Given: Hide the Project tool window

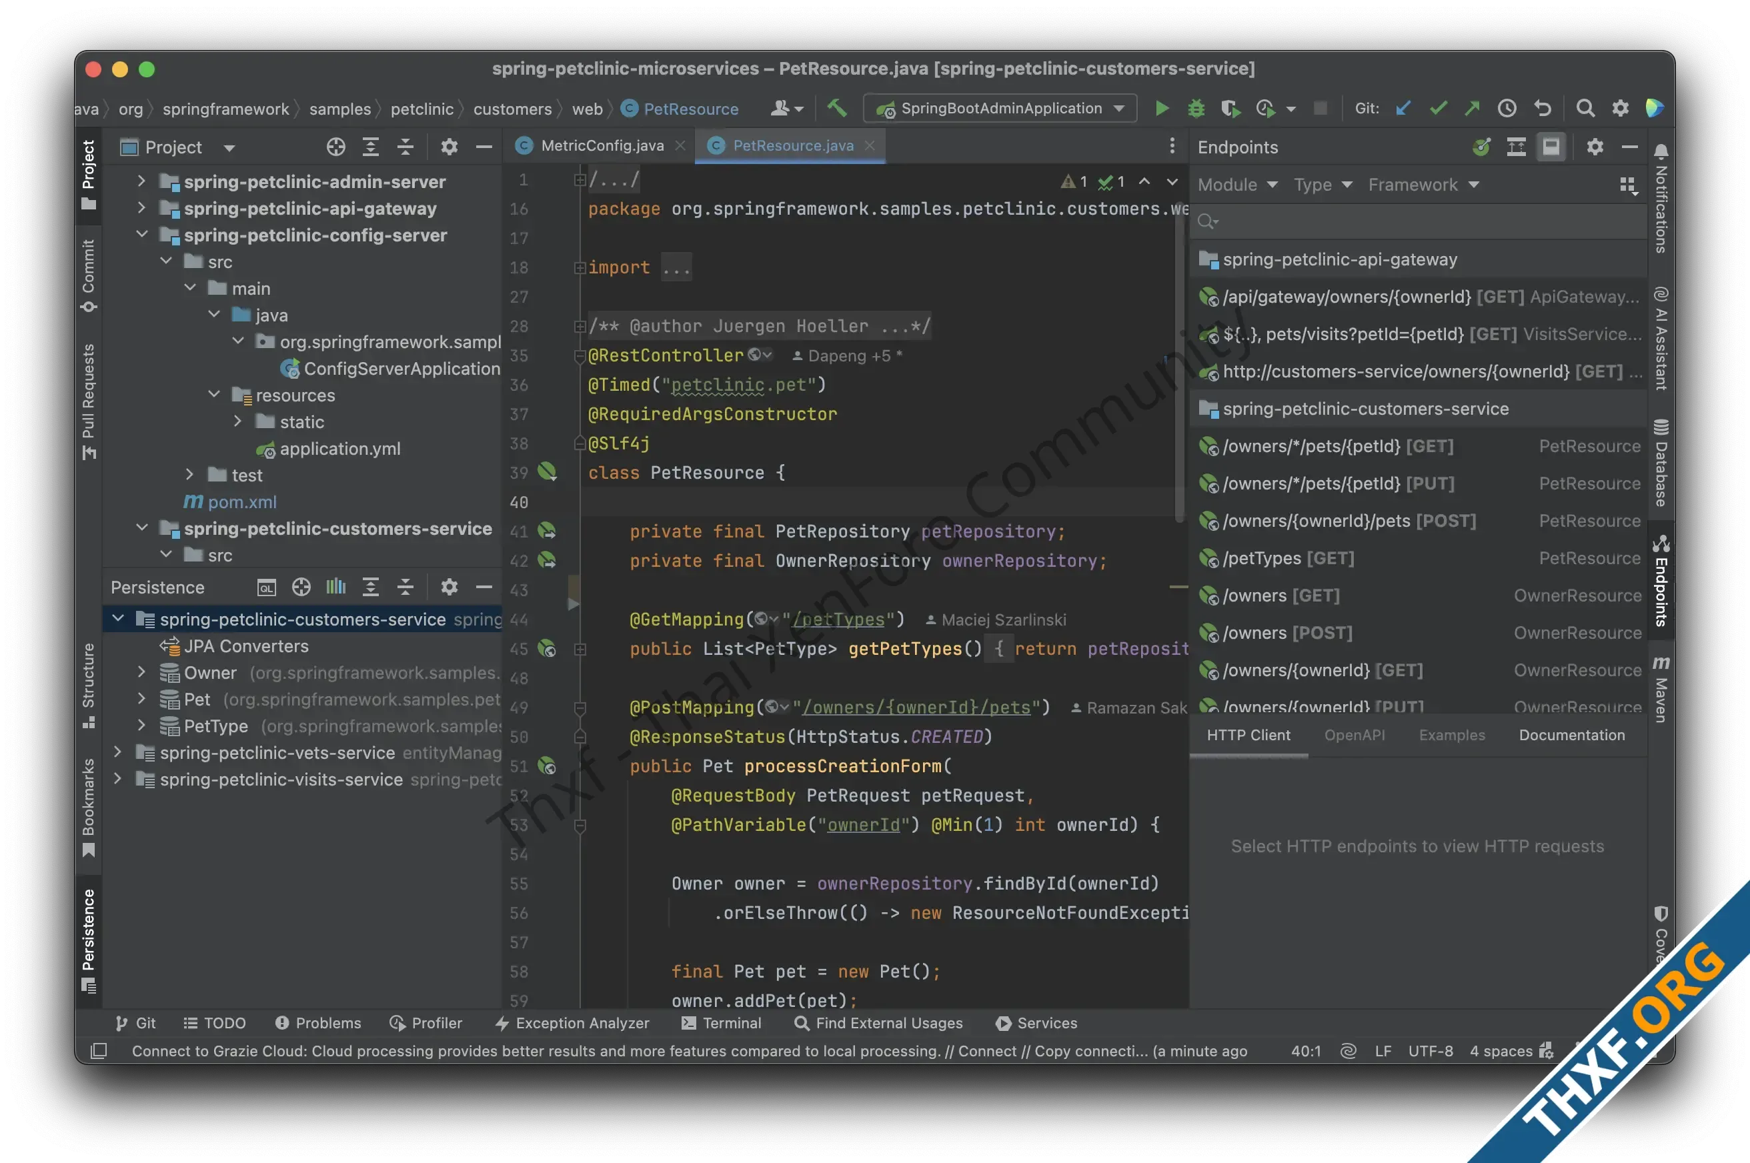Looking at the screenshot, I should 484,147.
